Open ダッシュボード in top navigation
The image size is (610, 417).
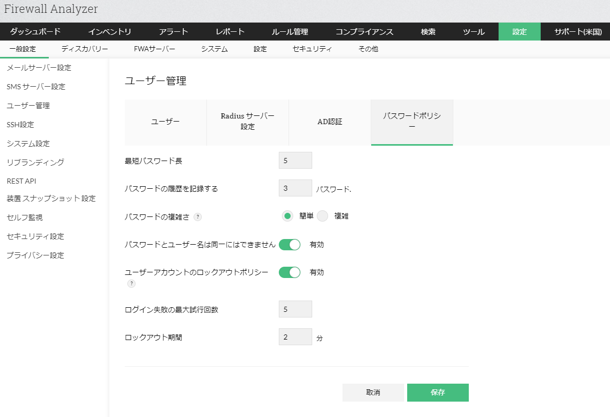35,32
